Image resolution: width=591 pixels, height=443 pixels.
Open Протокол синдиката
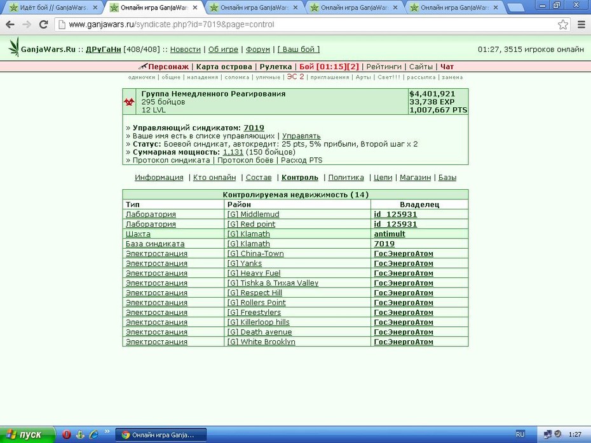(171, 161)
